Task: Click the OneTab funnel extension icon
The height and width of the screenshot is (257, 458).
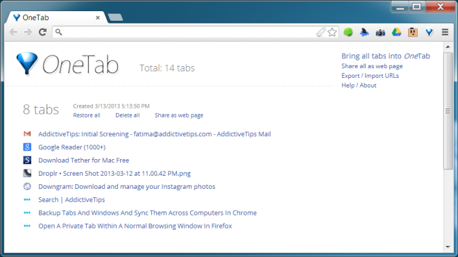Action: pos(429,32)
